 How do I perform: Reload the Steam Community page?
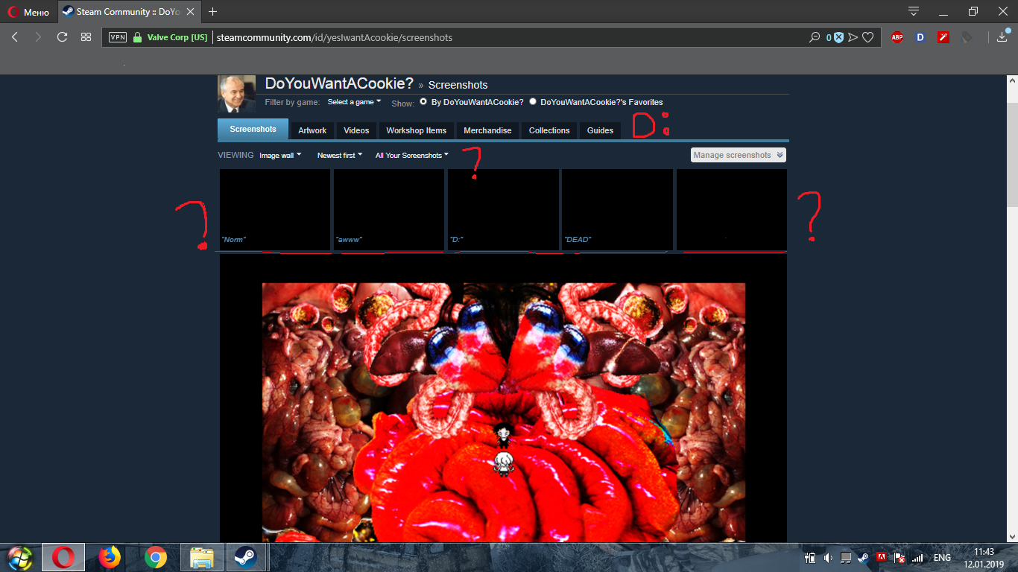tap(62, 37)
